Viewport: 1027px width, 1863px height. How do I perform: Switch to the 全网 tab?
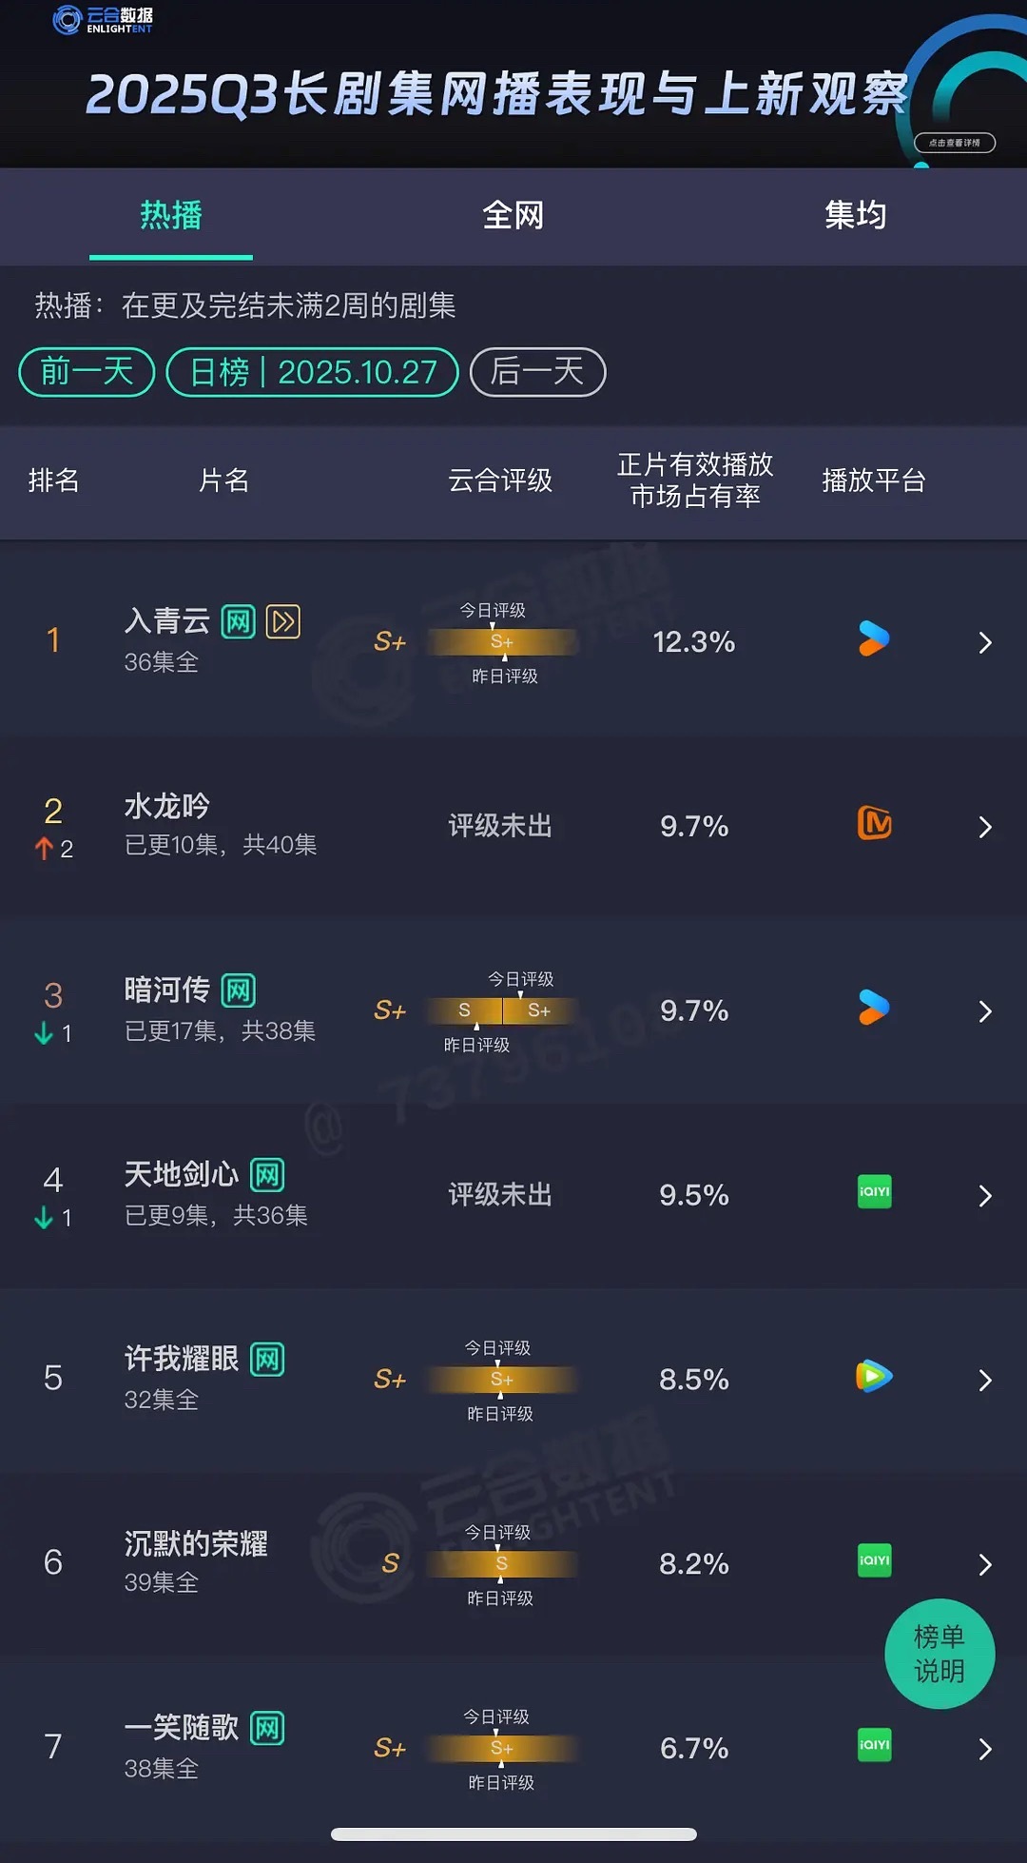[x=513, y=216]
